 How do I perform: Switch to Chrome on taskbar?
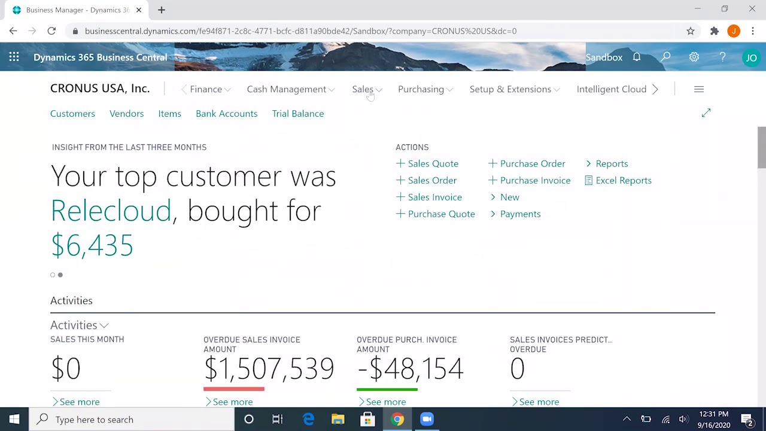click(x=397, y=420)
